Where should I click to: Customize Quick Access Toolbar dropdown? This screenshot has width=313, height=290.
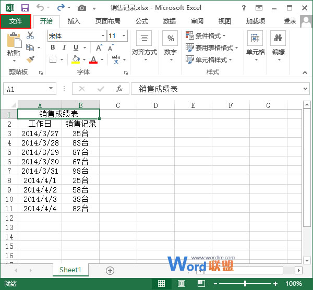click(x=94, y=8)
